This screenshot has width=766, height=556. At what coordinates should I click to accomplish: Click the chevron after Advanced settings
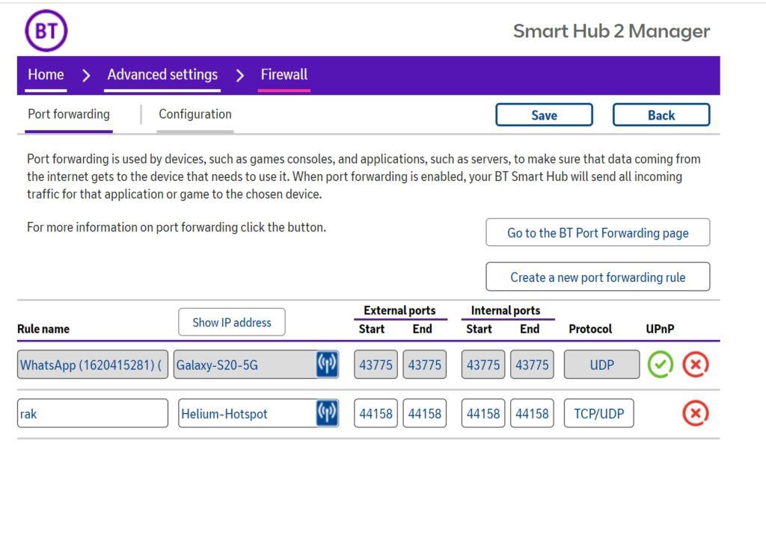[239, 75]
